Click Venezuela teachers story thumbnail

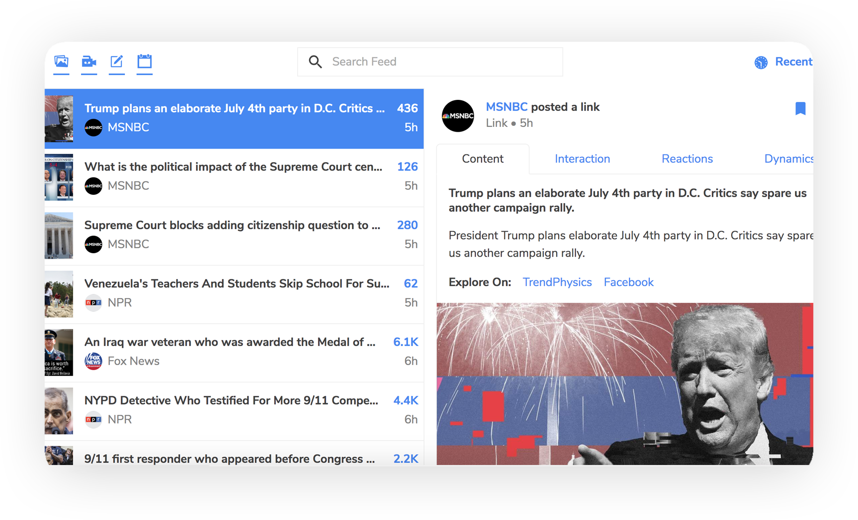tap(59, 294)
